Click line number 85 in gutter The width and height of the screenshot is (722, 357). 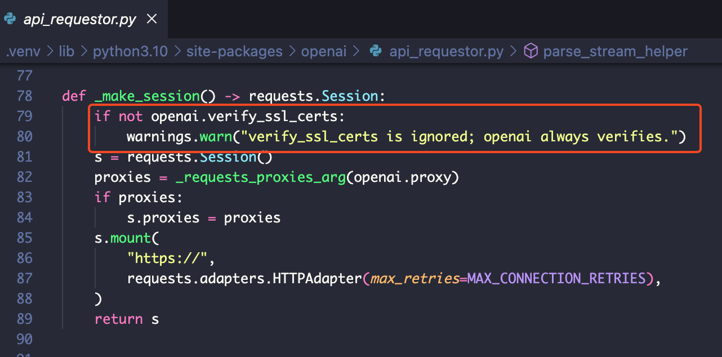click(x=25, y=238)
